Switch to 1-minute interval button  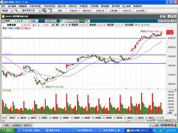pyautogui.click(x=69, y=21)
